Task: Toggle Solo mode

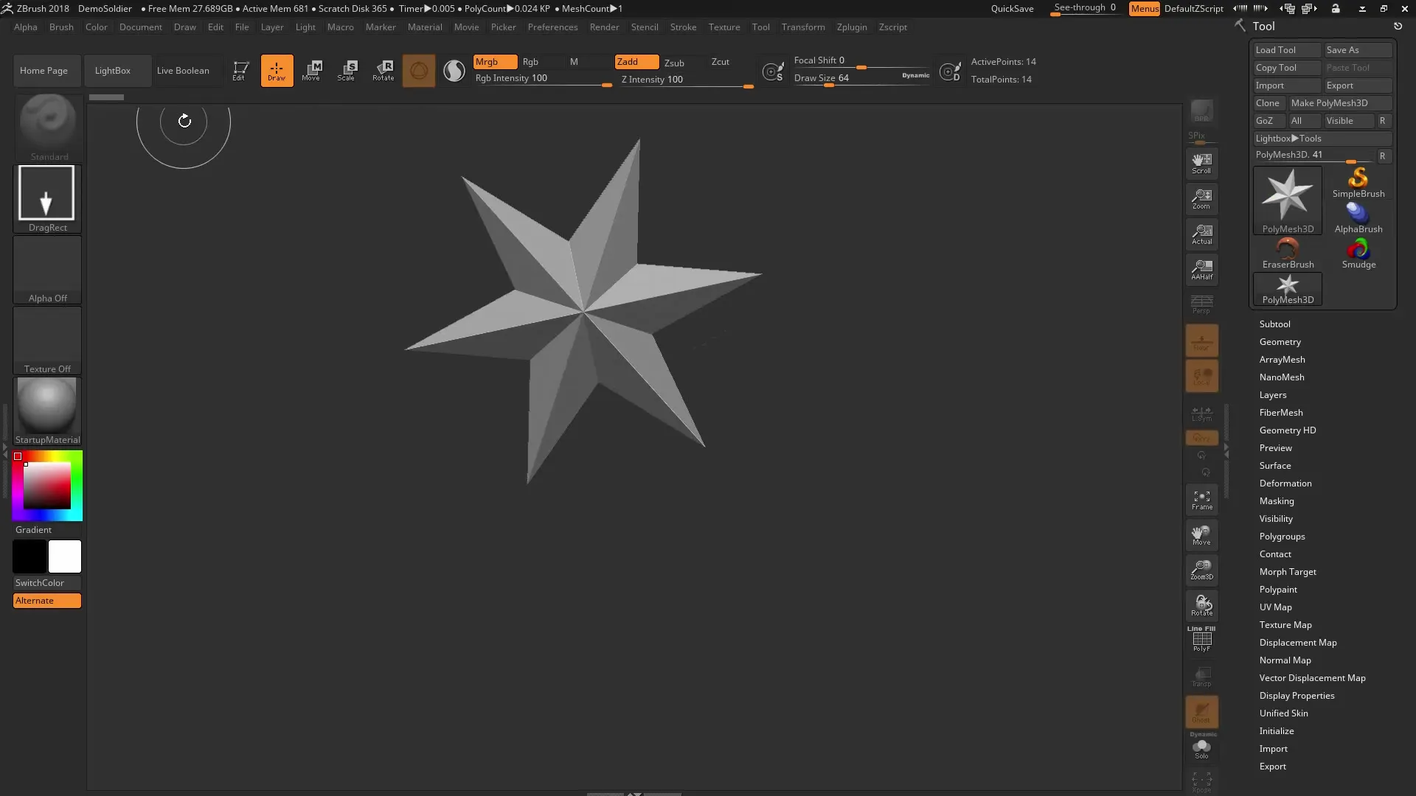Action: [1201, 750]
